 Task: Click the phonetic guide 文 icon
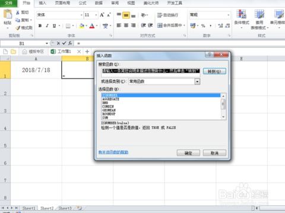click(105, 25)
